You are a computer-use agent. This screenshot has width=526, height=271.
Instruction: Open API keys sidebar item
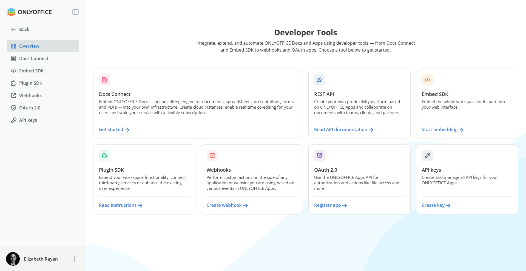tap(43, 120)
